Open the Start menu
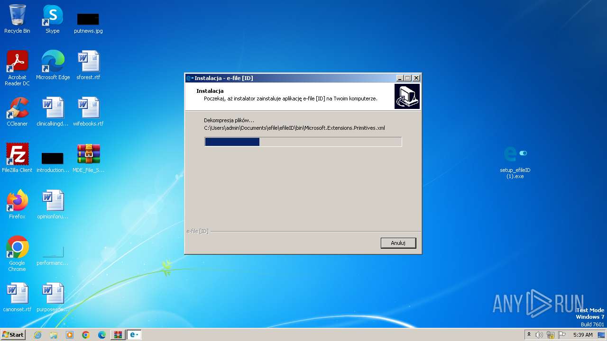Viewport: 607px width, 341px height. point(13,334)
